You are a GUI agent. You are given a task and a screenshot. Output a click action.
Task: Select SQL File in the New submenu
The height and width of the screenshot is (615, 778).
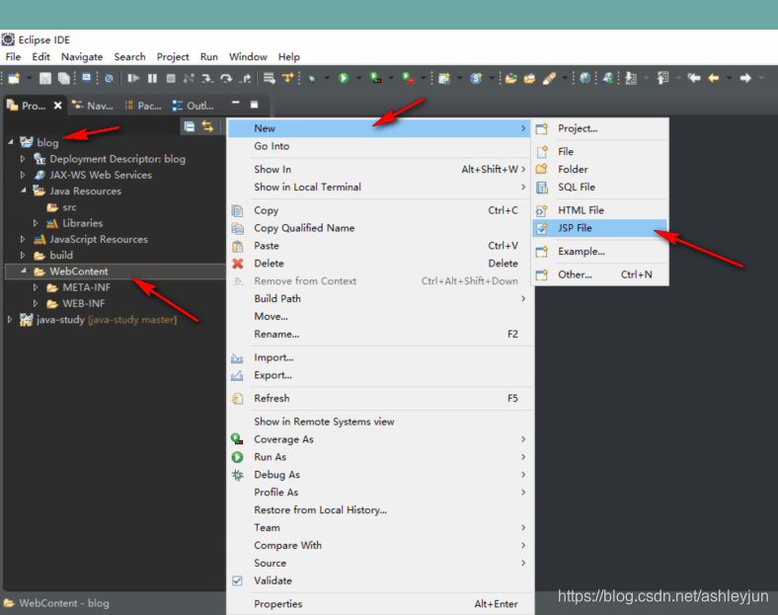[x=599, y=187]
